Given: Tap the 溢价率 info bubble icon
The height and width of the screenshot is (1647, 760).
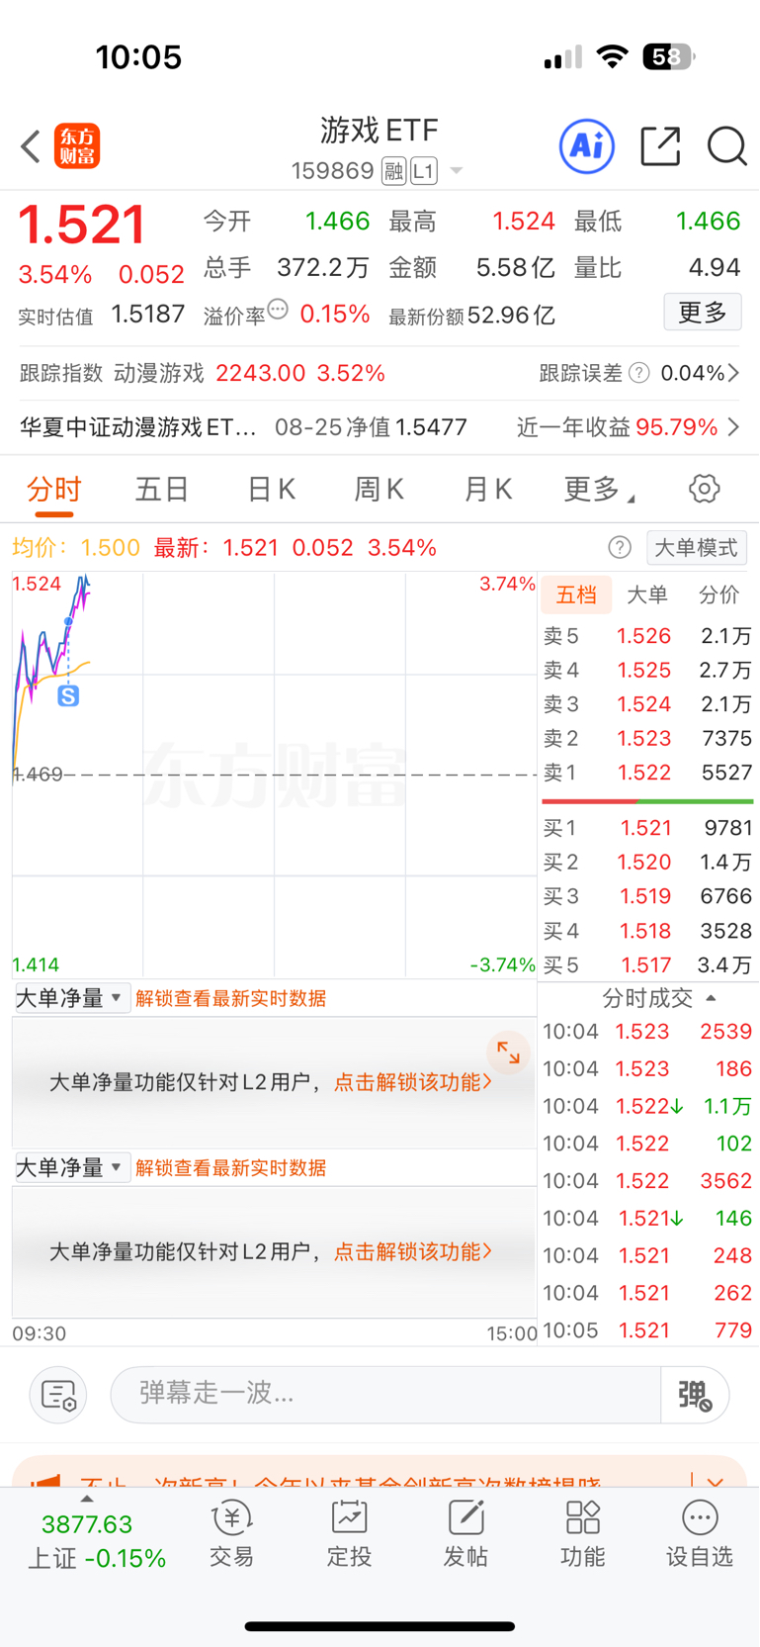Looking at the screenshot, I should point(278,310).
